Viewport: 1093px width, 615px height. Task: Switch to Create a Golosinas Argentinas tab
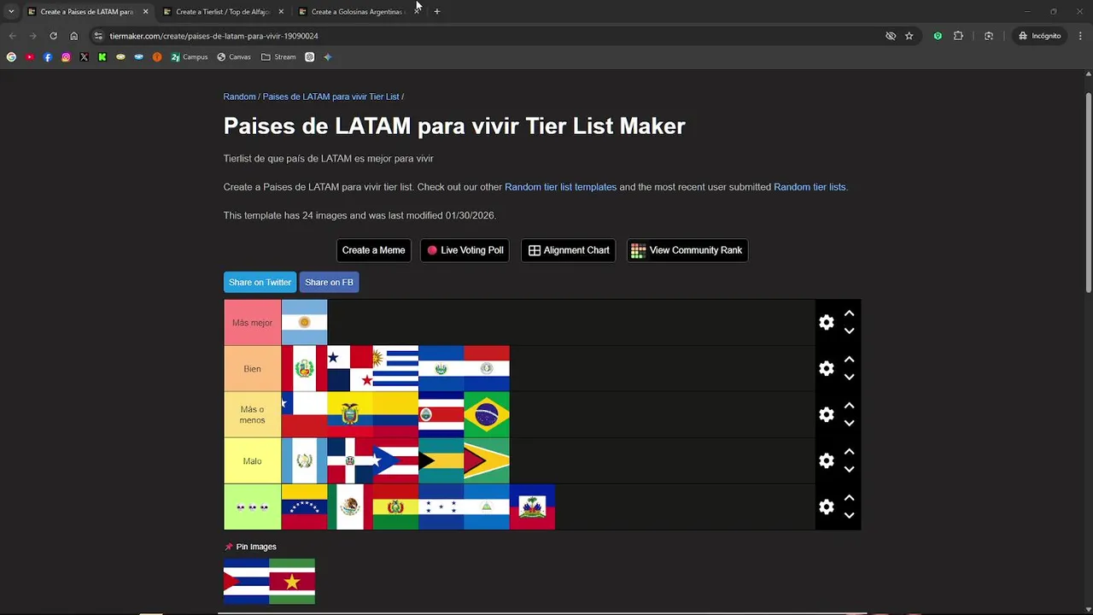click(356, 12)
